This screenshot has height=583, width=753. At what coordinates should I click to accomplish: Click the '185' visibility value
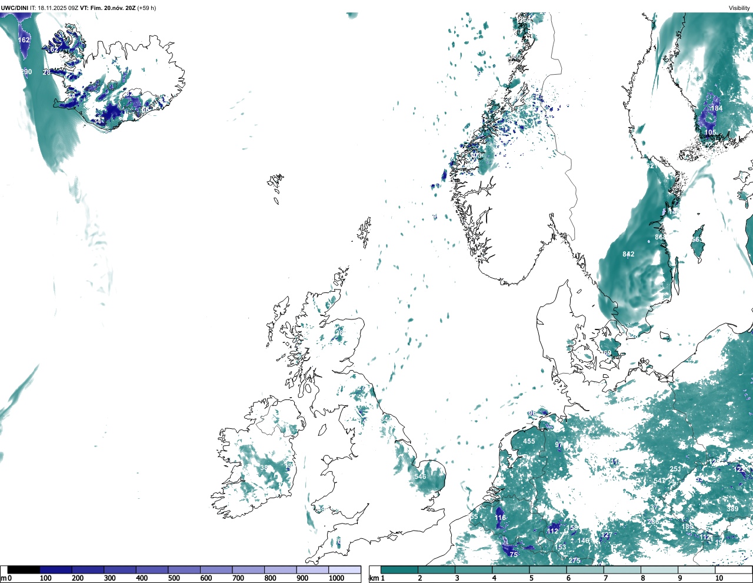pyautogui.click(x=687, y=527)
